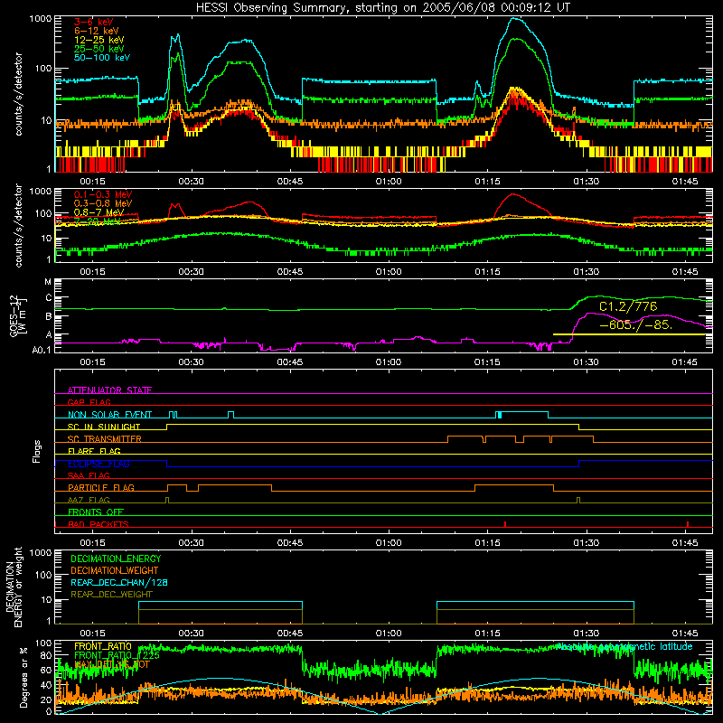This screenshot has width=723, height=723.
Task: Select the BAD_PACKETS flag label
Action: pos(99,524)
